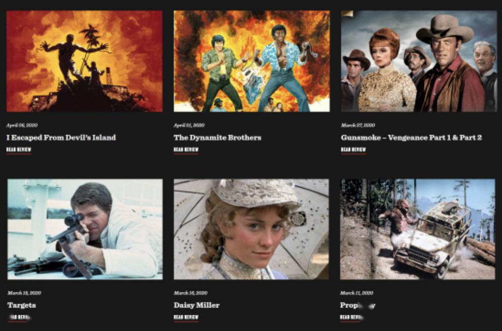502x331 pixels.
Task: Read review of Prophecy
Action: (x=352, y=317)
